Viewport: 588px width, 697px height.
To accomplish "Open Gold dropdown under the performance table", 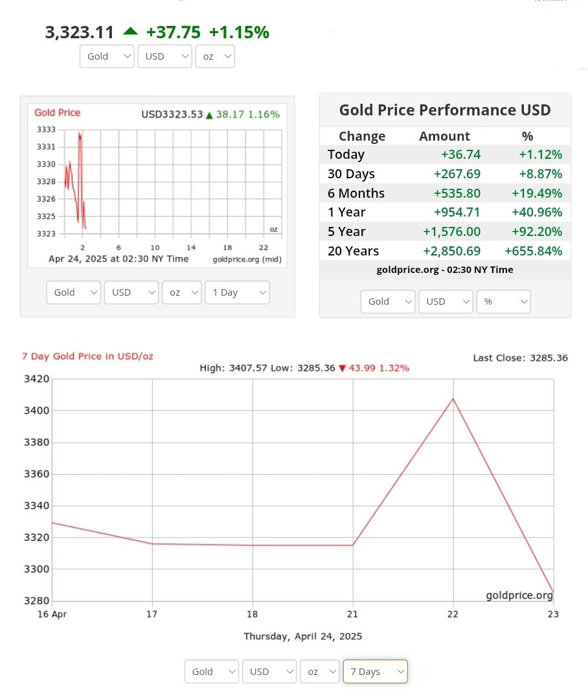I will point(387,301).
